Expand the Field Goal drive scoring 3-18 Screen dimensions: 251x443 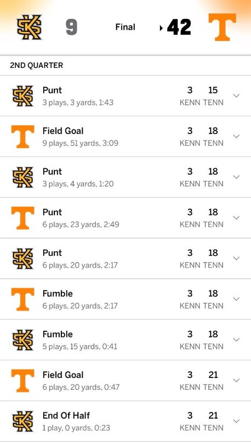coord(236,136)
